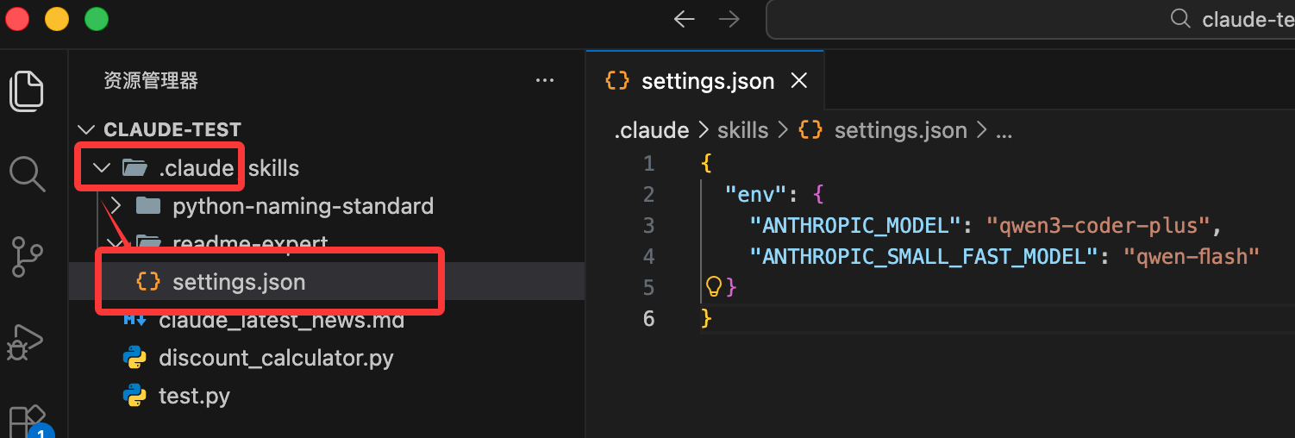The width and height of the screenshot is (1295, 438).
Task: Go back with the left arrow
Action: click(x=685, y=19)
